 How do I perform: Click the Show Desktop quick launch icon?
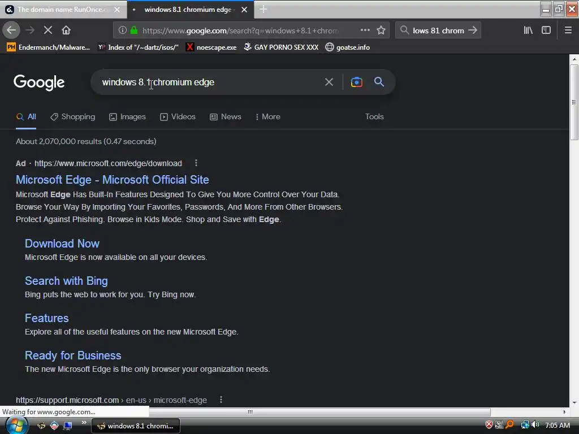point(68,426)
